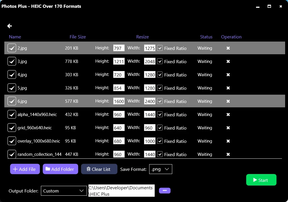This screenshot has height=202, width=288.
Task: Edit the Width field of alpha_1440x960.heic
Action: 150,114
